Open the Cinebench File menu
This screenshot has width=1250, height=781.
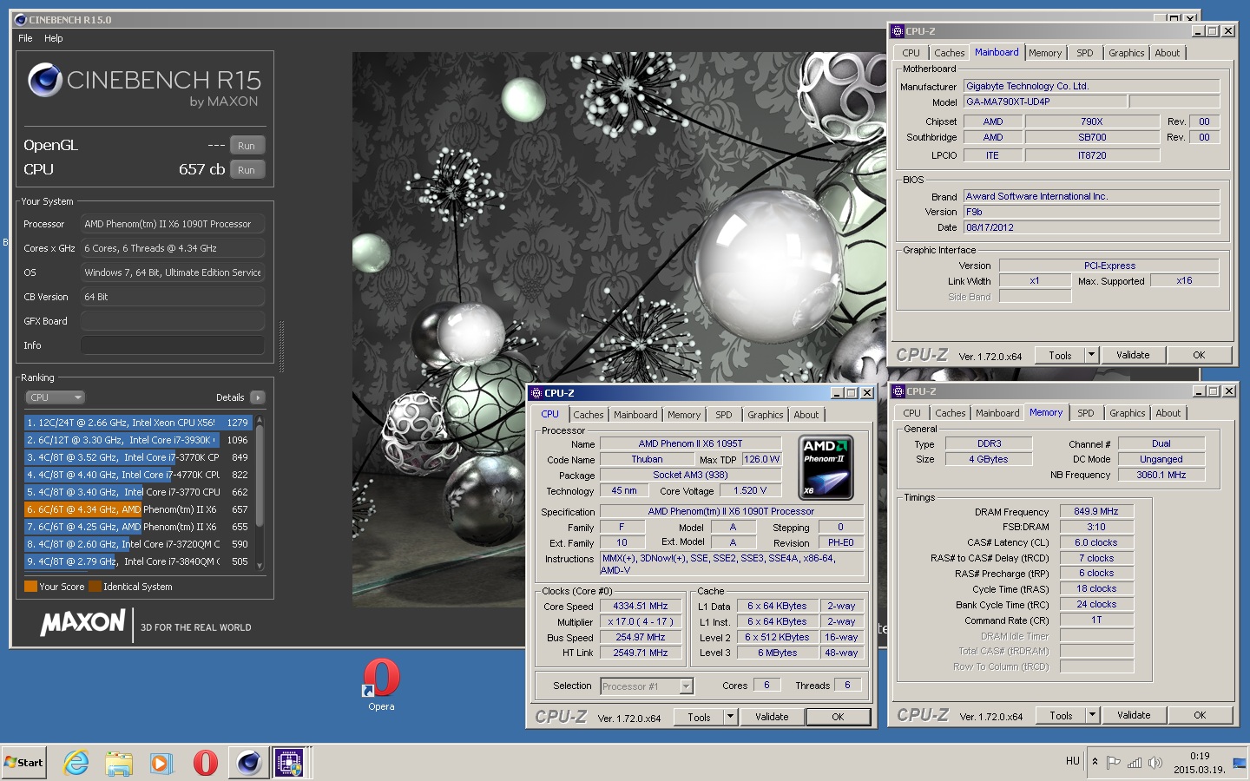click(25, 38)
